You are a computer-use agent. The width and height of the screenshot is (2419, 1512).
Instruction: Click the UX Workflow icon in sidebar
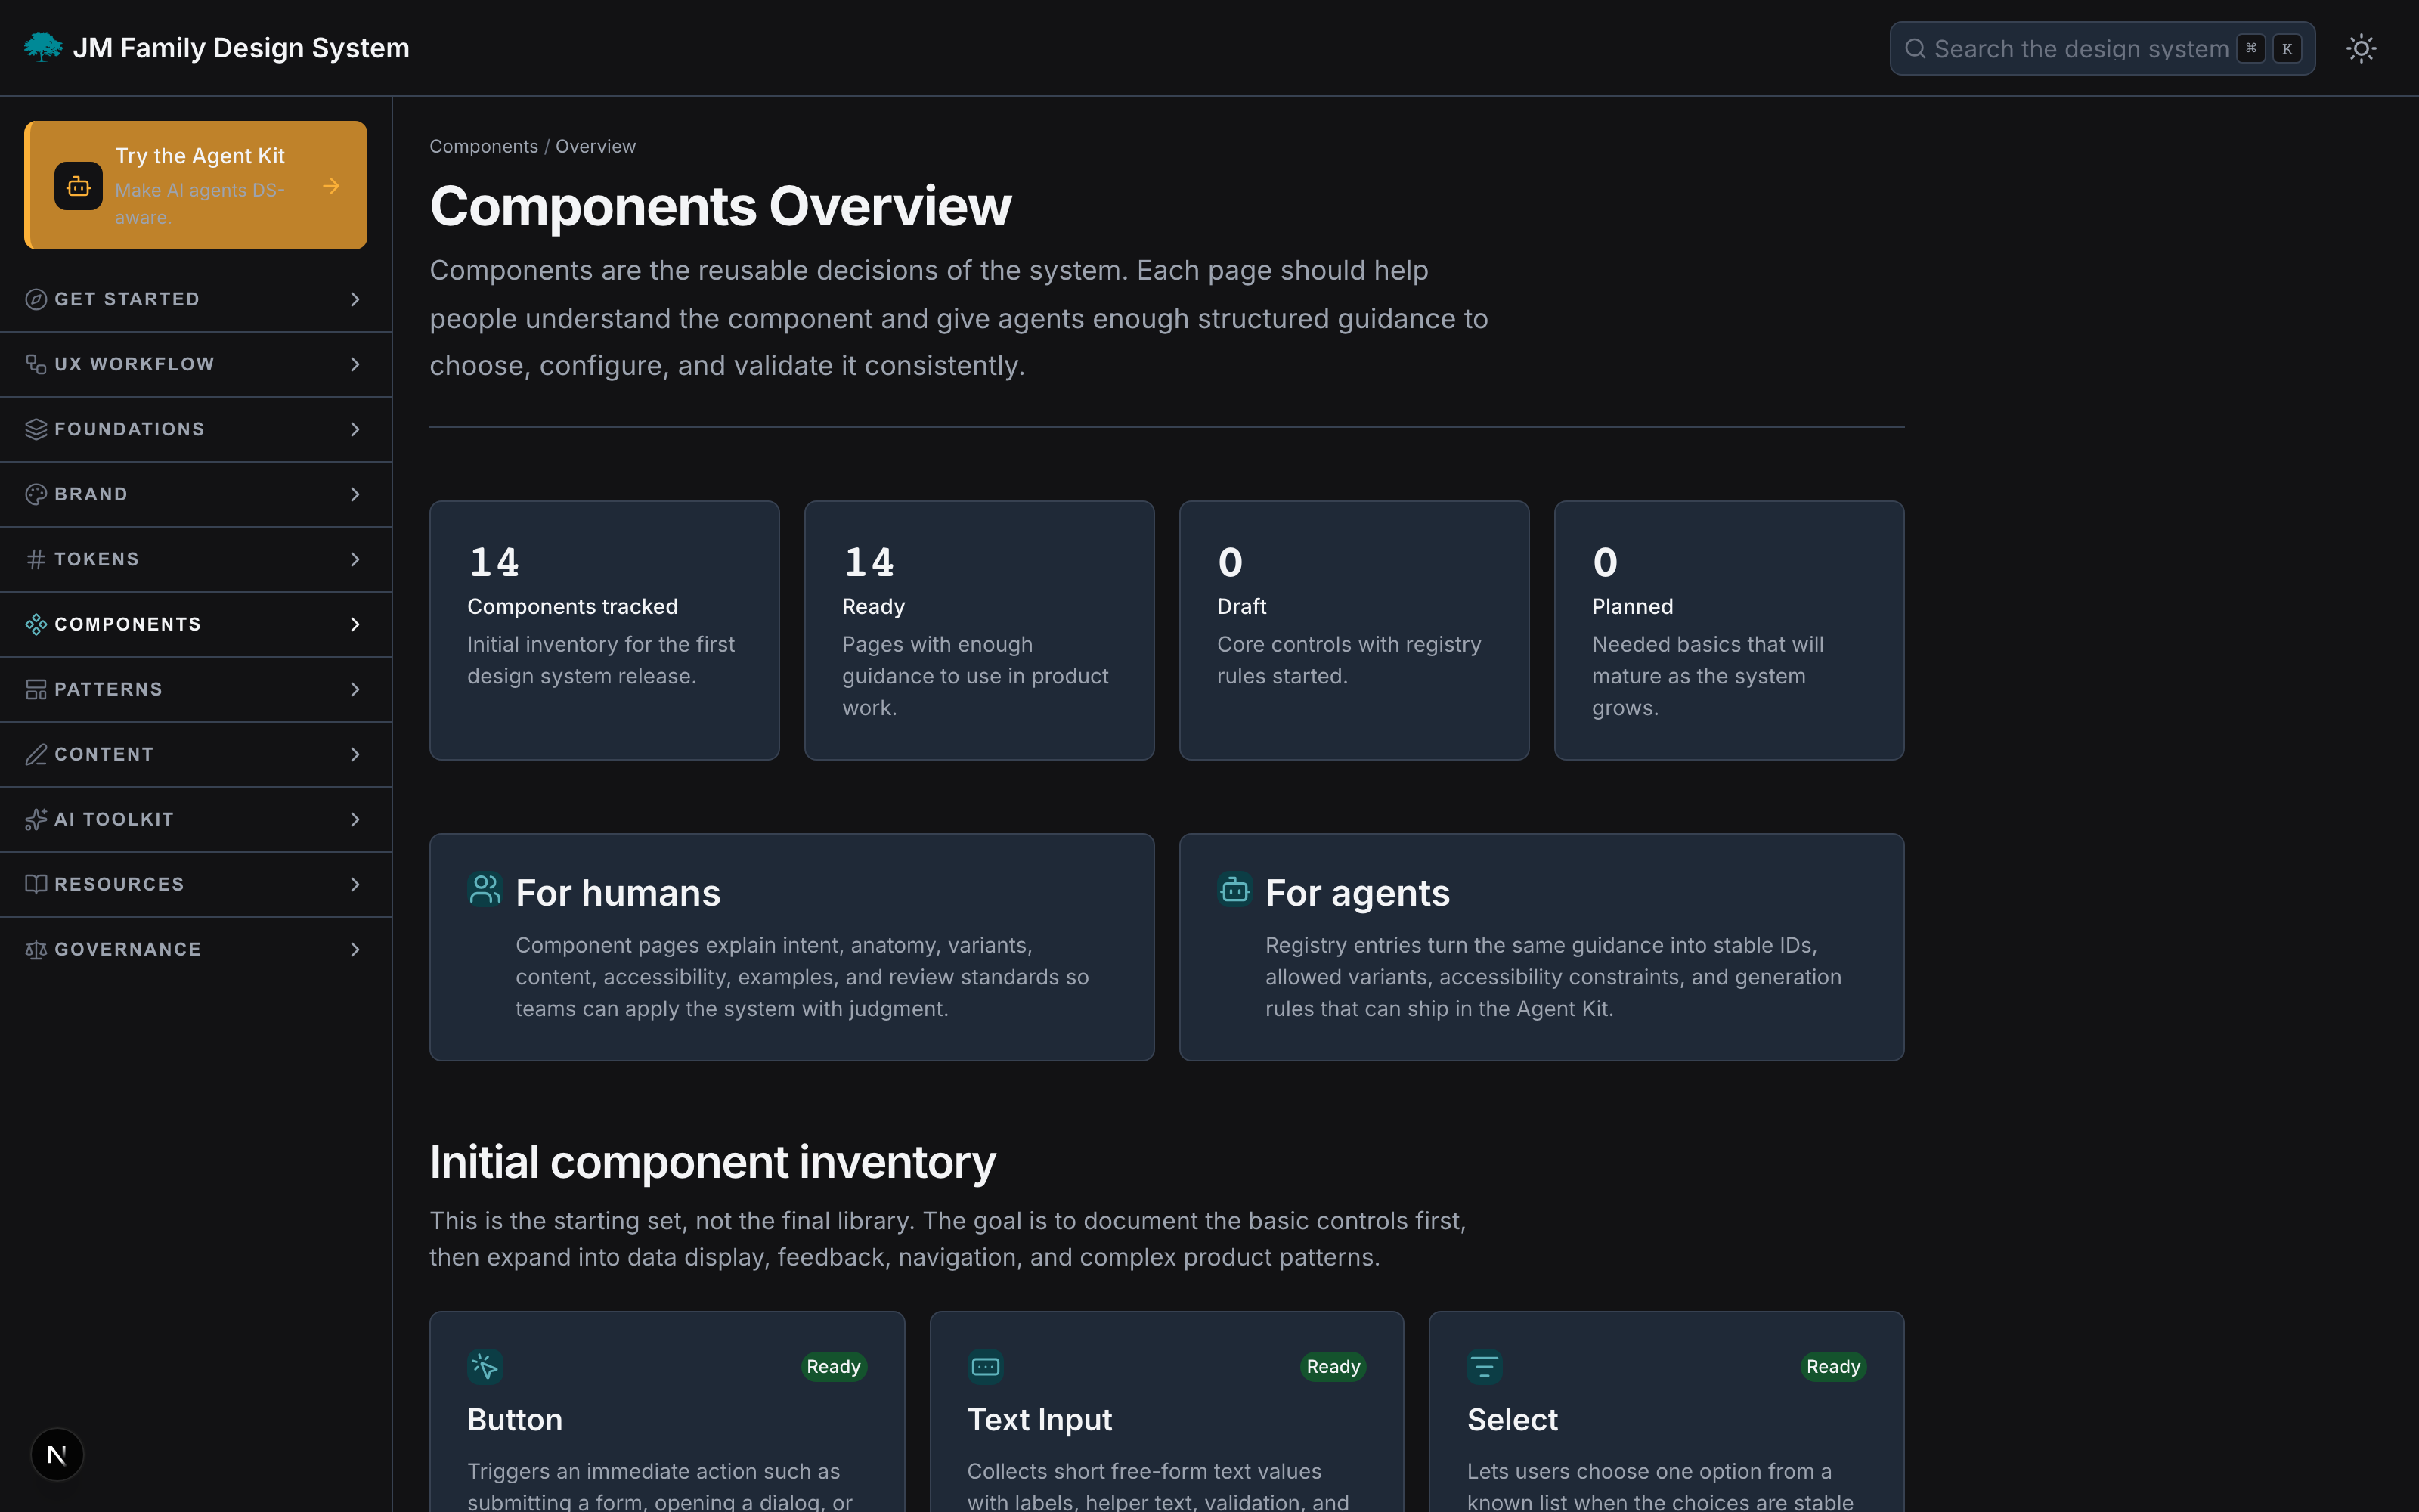point(36,364)
